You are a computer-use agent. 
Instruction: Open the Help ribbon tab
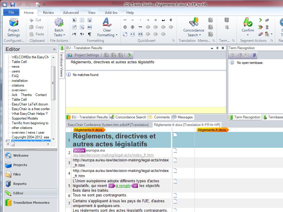[130, 13]
